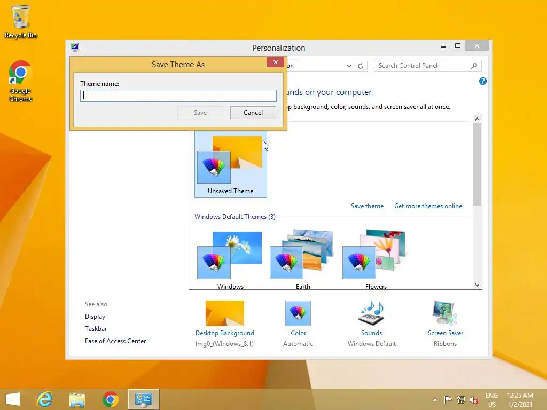Open the Recycle Bin desktop icon

[x=21, y=21]
